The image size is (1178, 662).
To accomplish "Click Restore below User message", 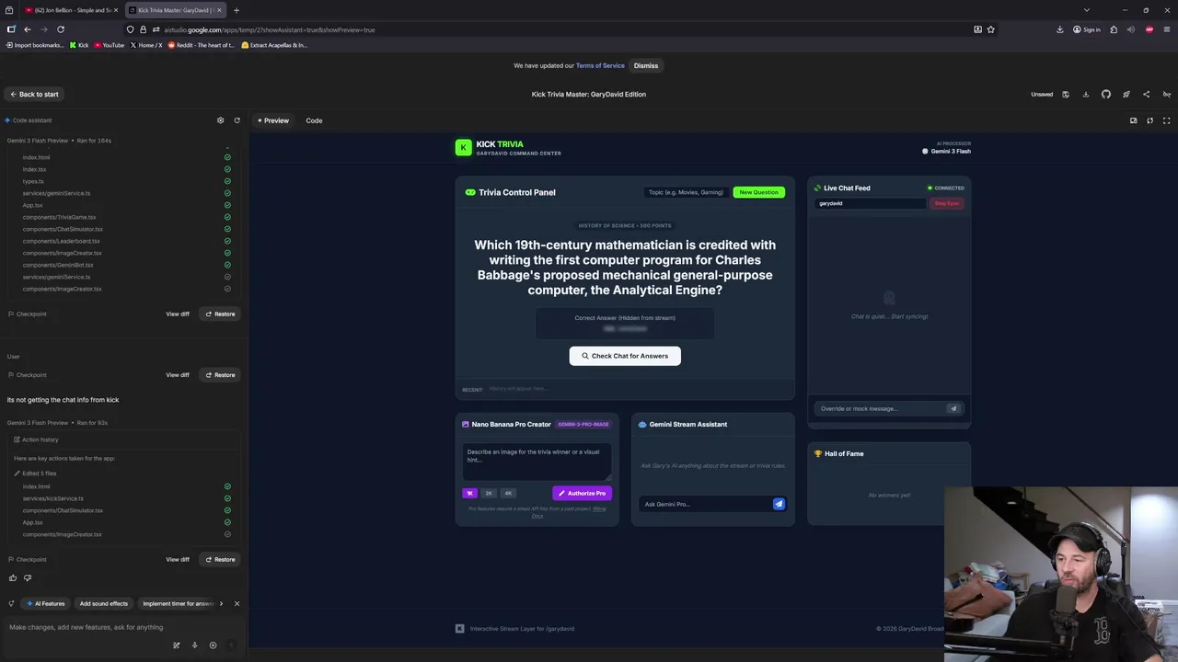I will (220, 375).
